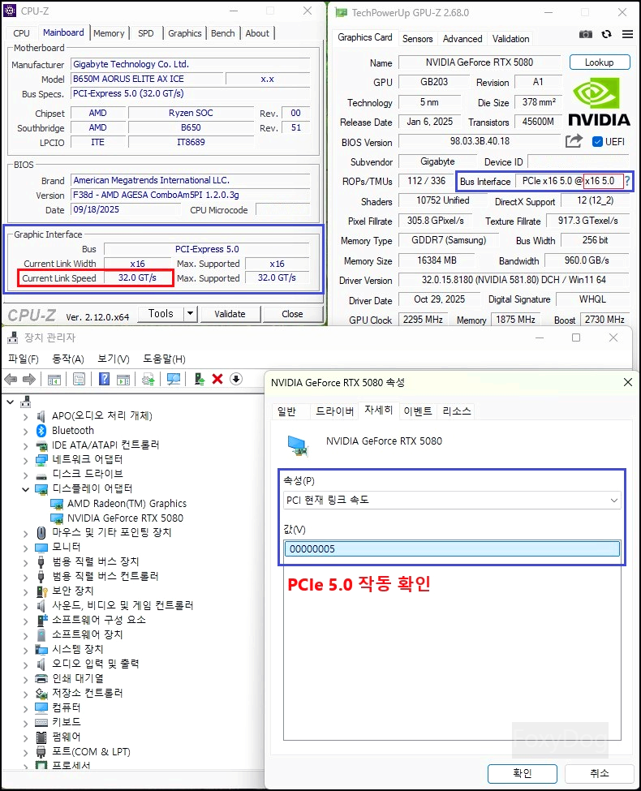Click the Forward arrow in Device Manager toolbar
The height and width of the screenshot is (791, 641).
point(29,379)
